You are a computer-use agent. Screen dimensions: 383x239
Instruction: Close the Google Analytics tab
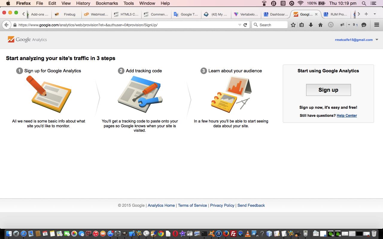(316, 14)
